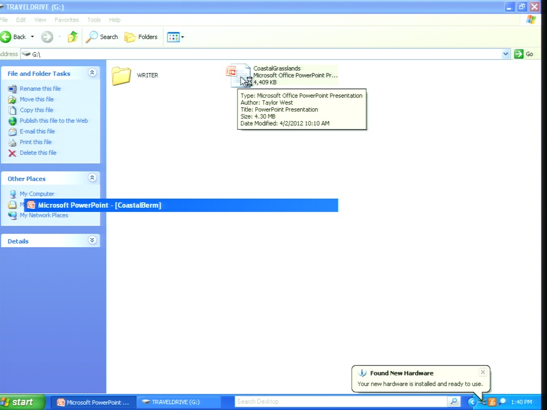The height and width of the screenshot is (410, 547).
Task: Select the CoastalGrasslands PowerPoint file icon
Action: 238,75
